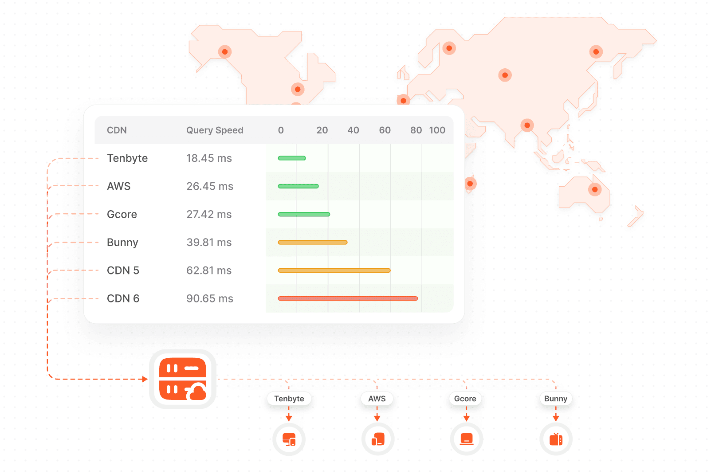Screen dimensions: 711x474
Task: Click the green AWS speed bar
Action: click(298, 186)
